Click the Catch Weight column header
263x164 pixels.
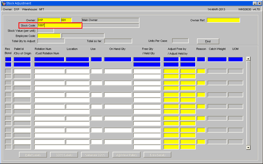(x=217, y=49)
